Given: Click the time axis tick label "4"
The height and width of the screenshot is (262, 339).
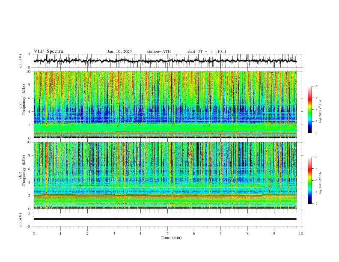Looking at the screenshot, I should coord(140,233).
